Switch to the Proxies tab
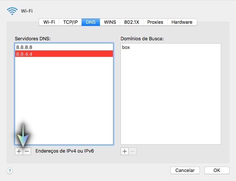Image resolution: width=236 pixels, height=181 pixels. pos(155,22)
